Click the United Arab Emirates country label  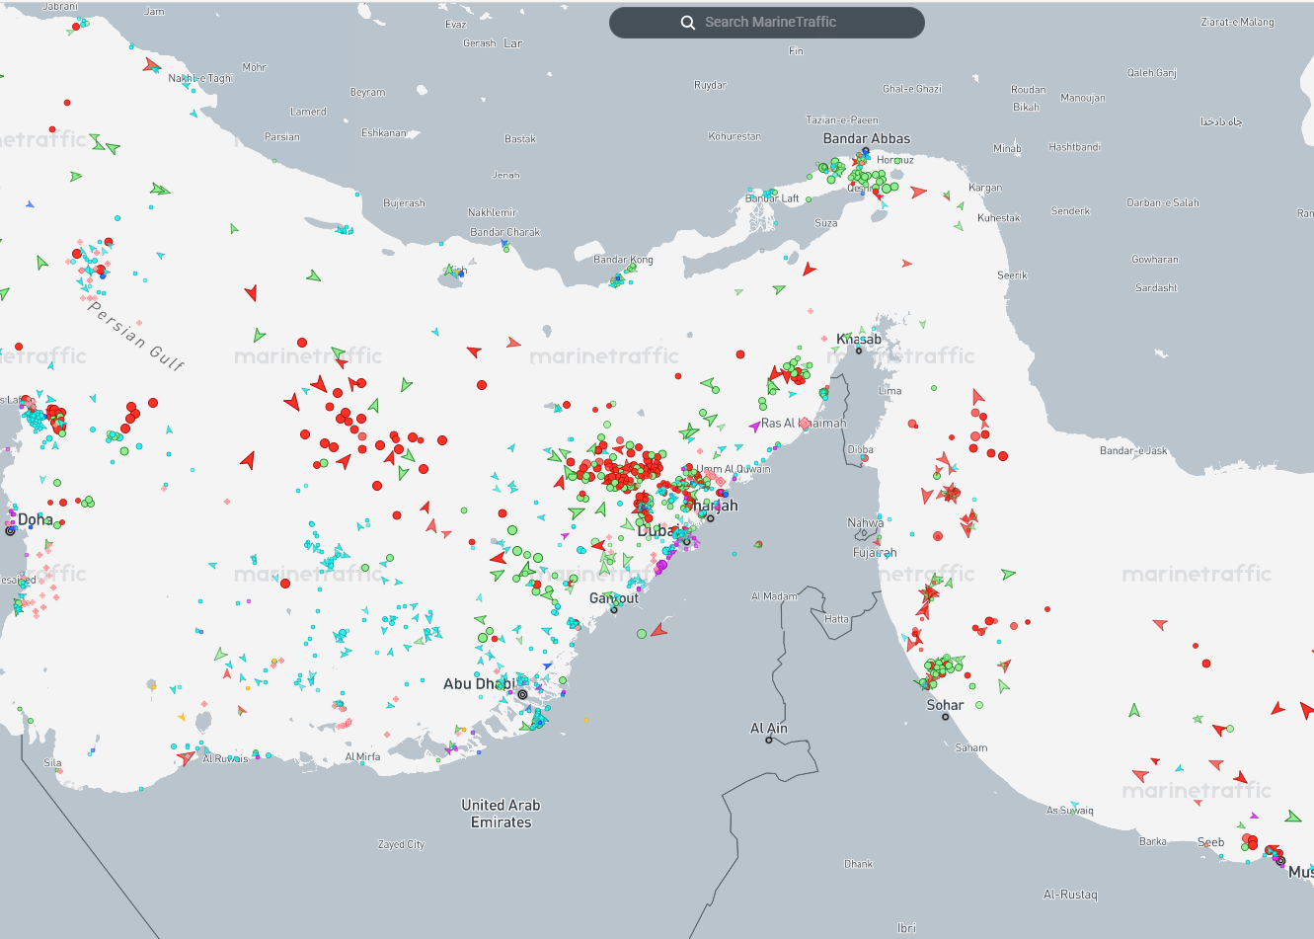point(501,814)
